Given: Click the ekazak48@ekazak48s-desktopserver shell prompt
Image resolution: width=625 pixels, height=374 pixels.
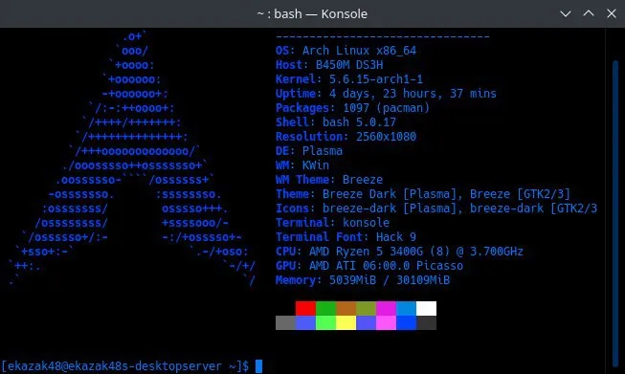Looking at the screenshot, I should pyautogui.click(x=124, y=366).
